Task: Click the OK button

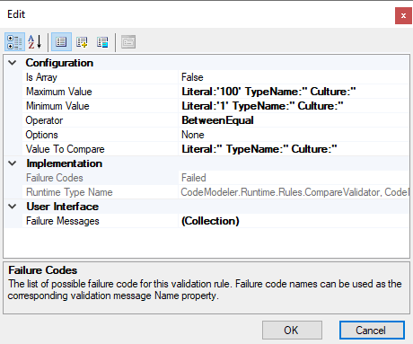Action: (x=292, y=331)
